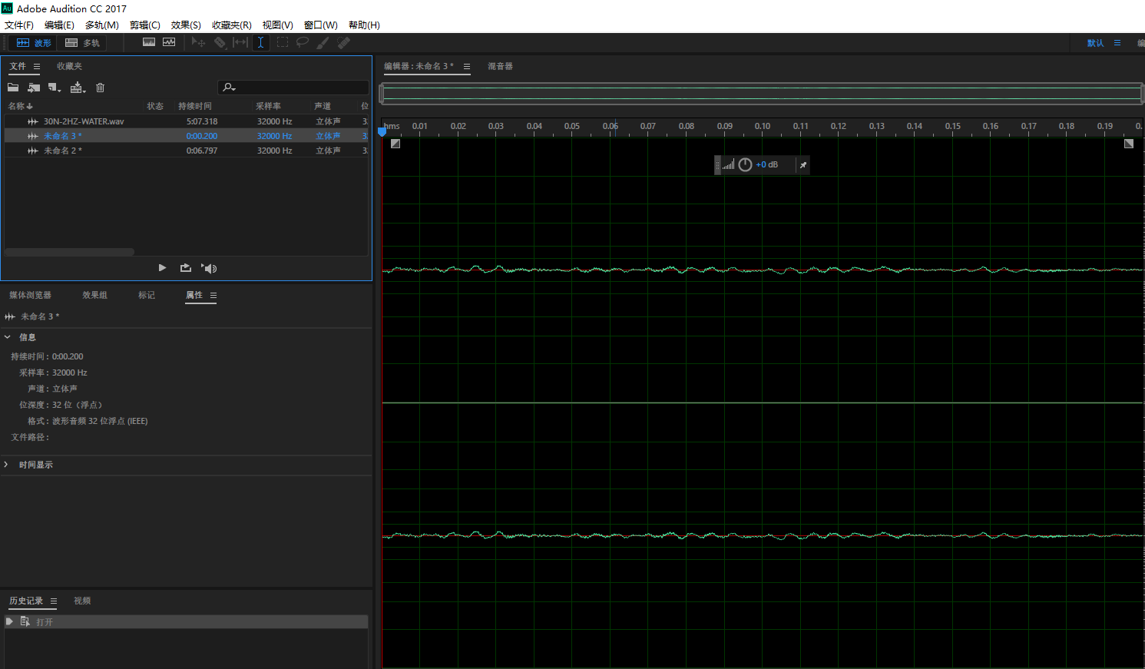Show the spectral frequency display
This screenshot has width=1145, height=669.
tap(149, 43)
